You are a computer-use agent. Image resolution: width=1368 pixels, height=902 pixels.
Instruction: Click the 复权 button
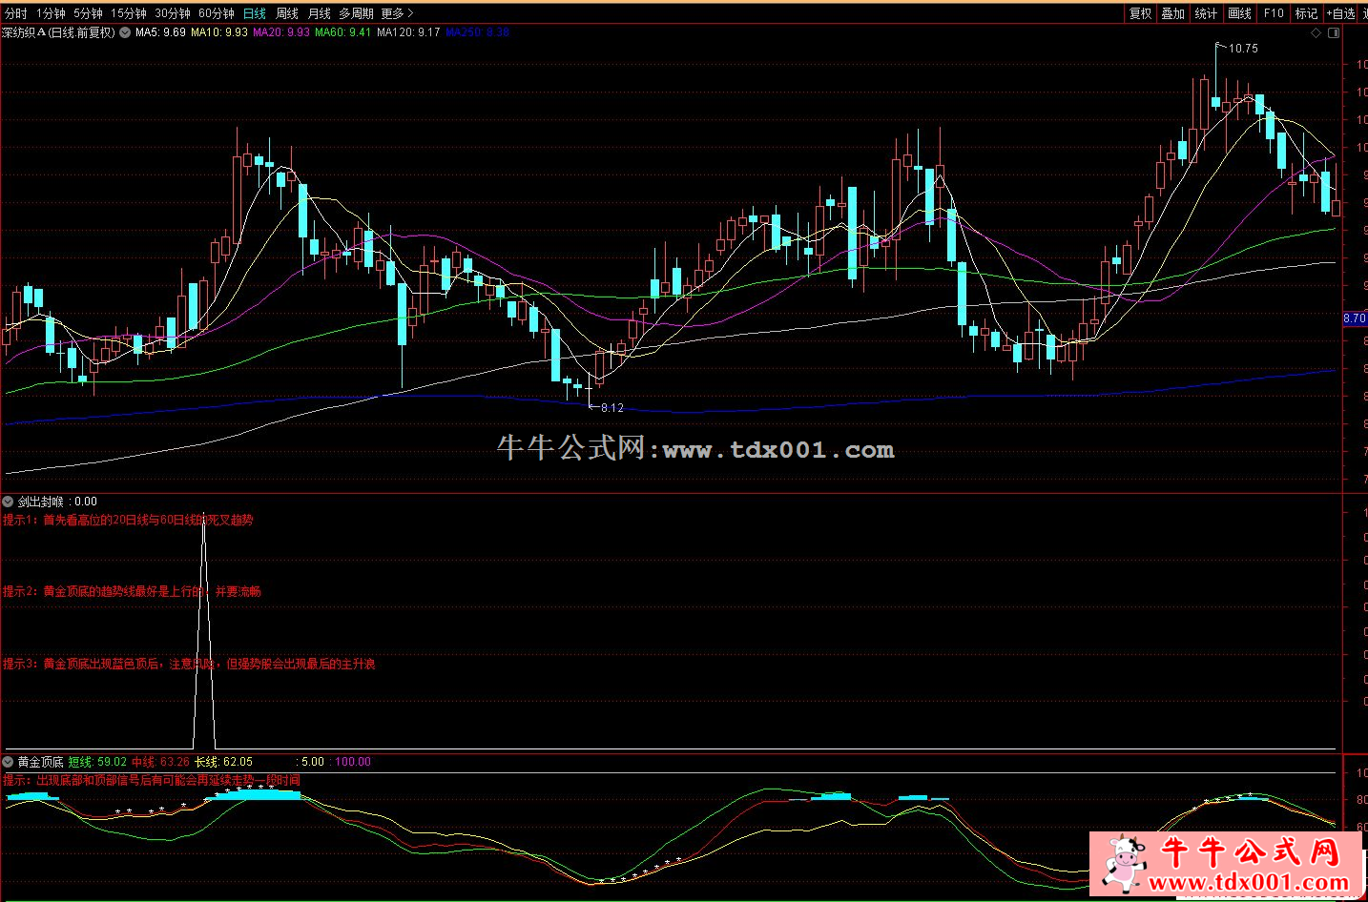(1140, 13)
